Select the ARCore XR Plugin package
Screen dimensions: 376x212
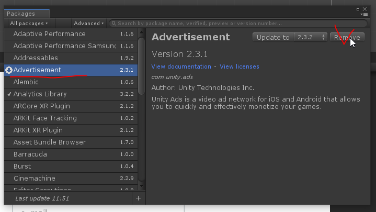(x=71, y=106)
